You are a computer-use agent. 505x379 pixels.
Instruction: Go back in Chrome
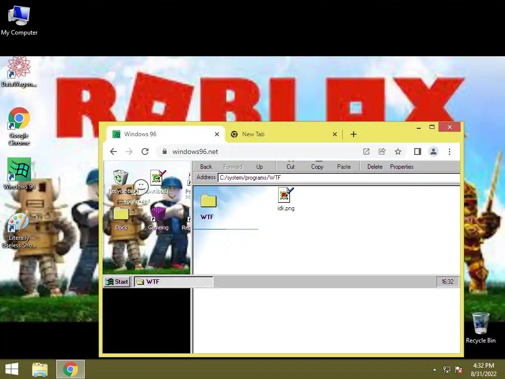[113, 152]
